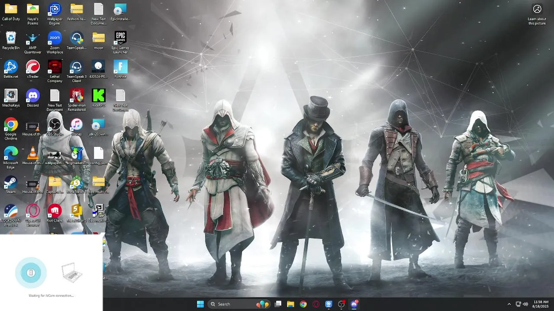Open the Call of Duty folder
554x311 pixels.
[x=11, y=12]
